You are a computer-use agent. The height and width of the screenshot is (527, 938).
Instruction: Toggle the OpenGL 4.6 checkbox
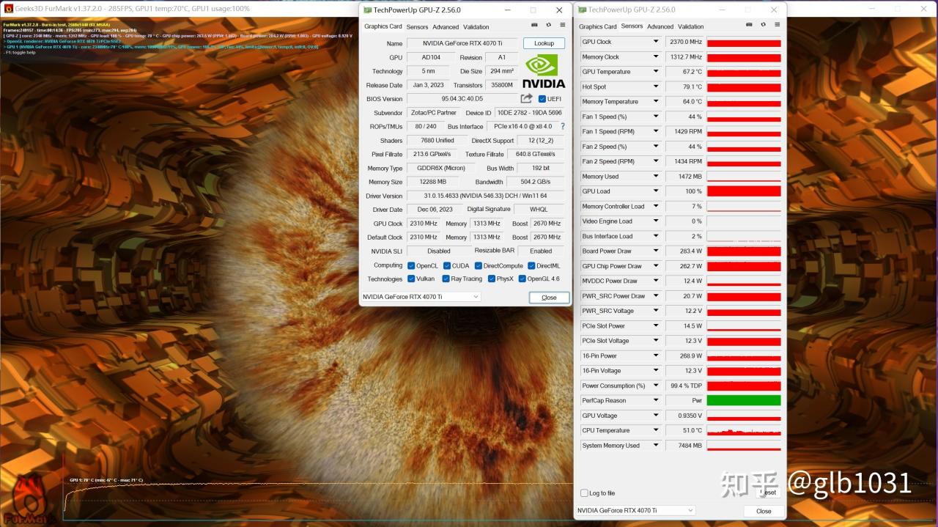522,279
